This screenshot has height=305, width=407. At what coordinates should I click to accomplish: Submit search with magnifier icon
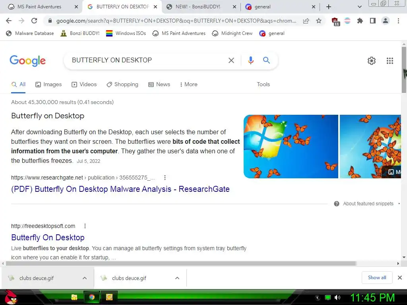pos(266,60)
